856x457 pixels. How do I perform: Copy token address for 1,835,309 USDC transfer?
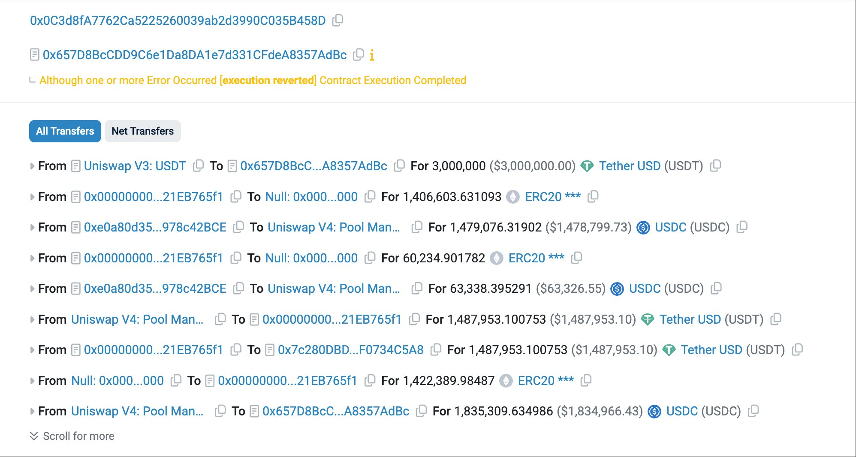754,411
